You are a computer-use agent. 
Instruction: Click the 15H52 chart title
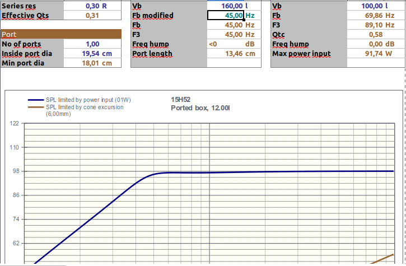[180, 100]
